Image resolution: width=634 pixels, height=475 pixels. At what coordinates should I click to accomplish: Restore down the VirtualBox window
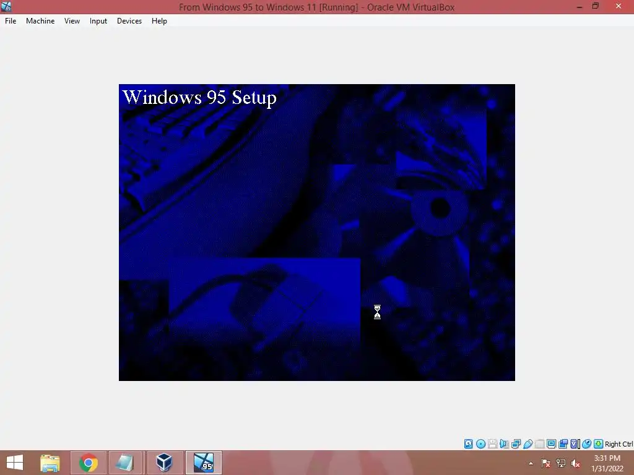(x=596, y=6)
